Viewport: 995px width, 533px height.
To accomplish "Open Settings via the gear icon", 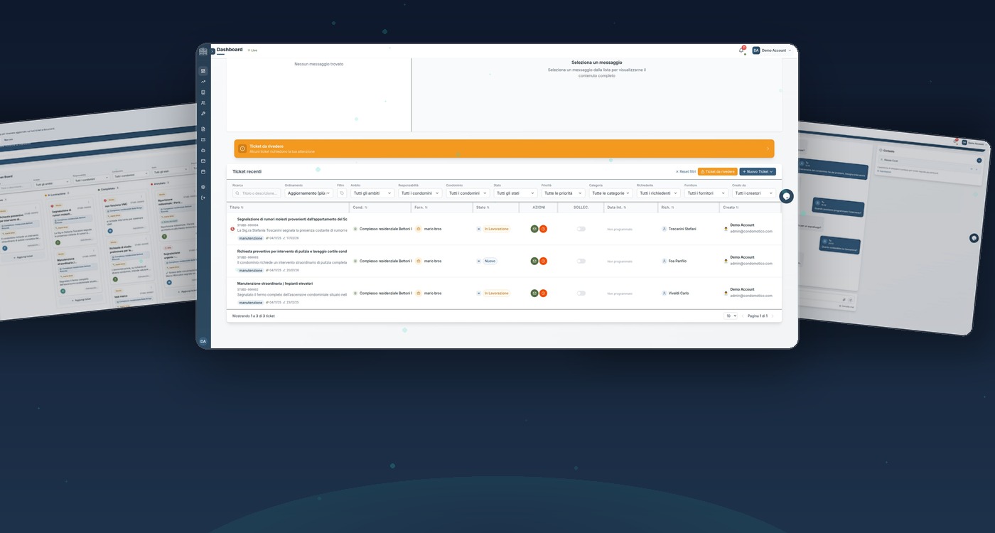I will [203, 186].
